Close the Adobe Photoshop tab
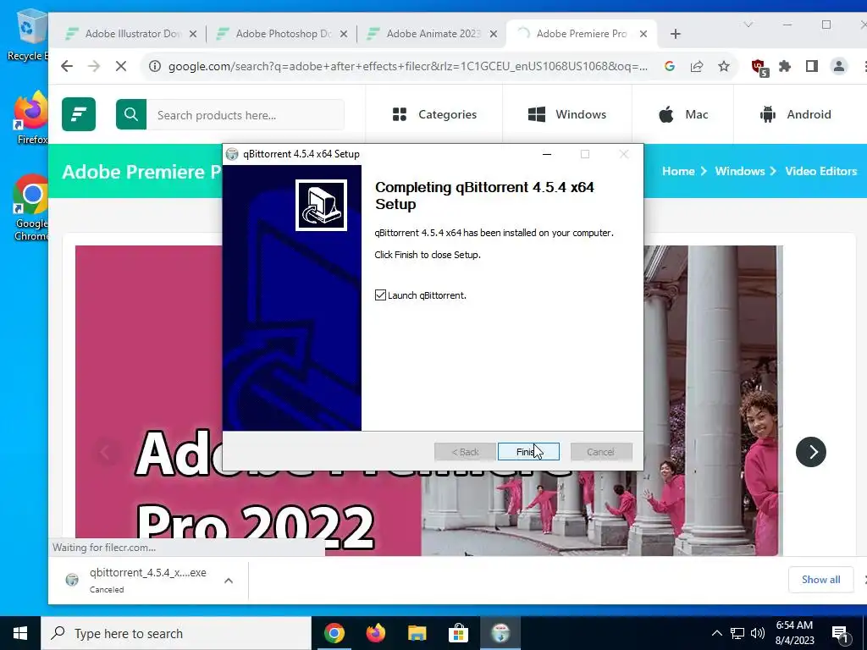This screenshot has width=867, height=650. (x=344, y=34)
